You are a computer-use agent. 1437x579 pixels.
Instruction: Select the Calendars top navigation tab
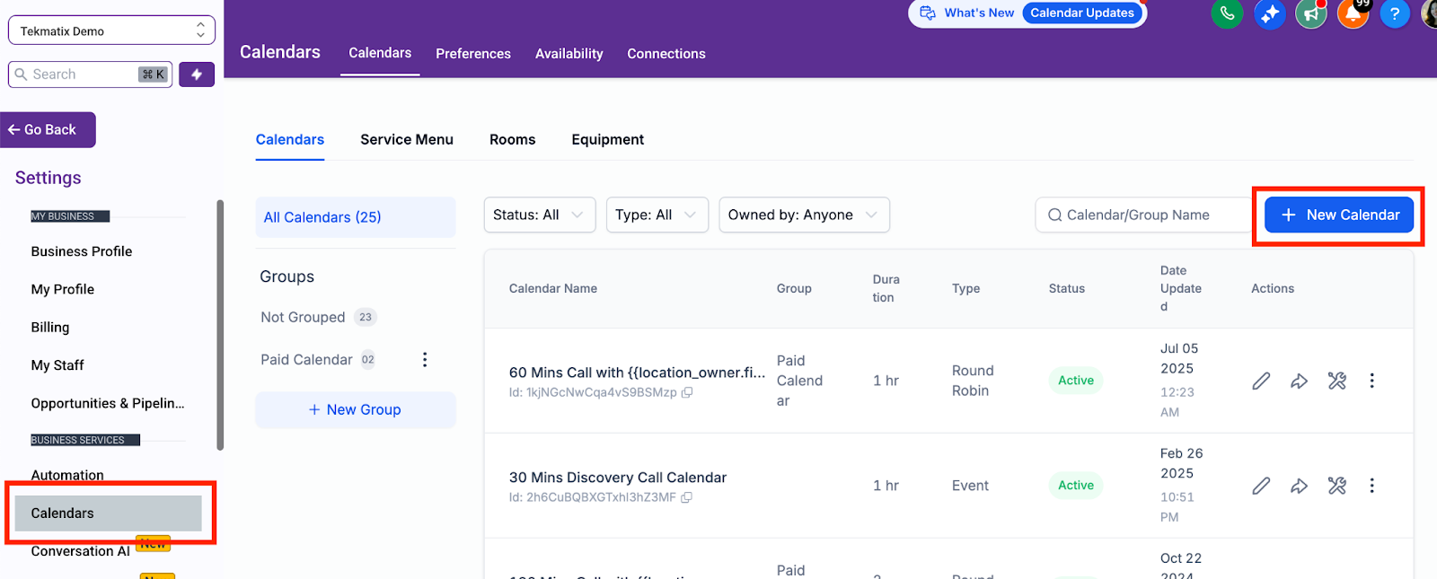pyautogui.click(x=380, y=53)
